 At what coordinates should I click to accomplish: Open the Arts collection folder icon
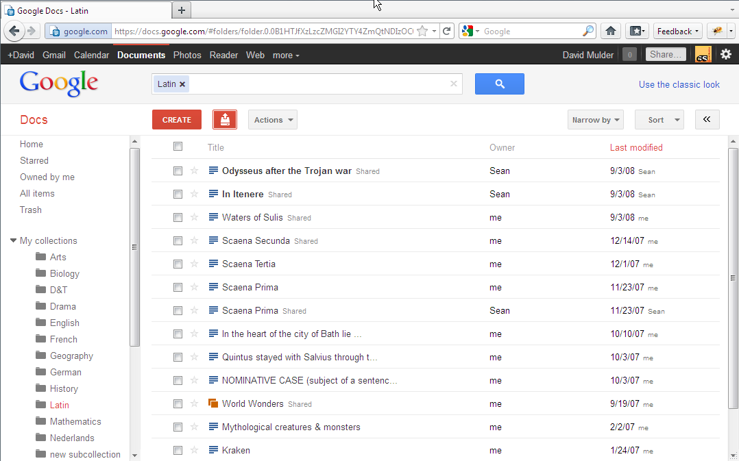click(x=41, y=257)
